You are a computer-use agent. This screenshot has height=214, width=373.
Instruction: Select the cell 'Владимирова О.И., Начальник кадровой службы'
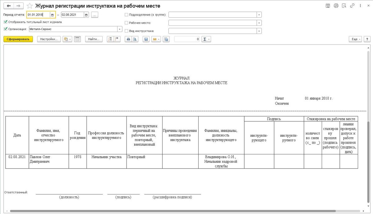pyautogui.click(x=221, y=161)
